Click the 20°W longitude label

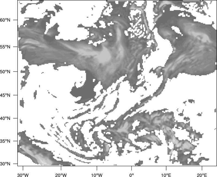[x=61, y=175]
